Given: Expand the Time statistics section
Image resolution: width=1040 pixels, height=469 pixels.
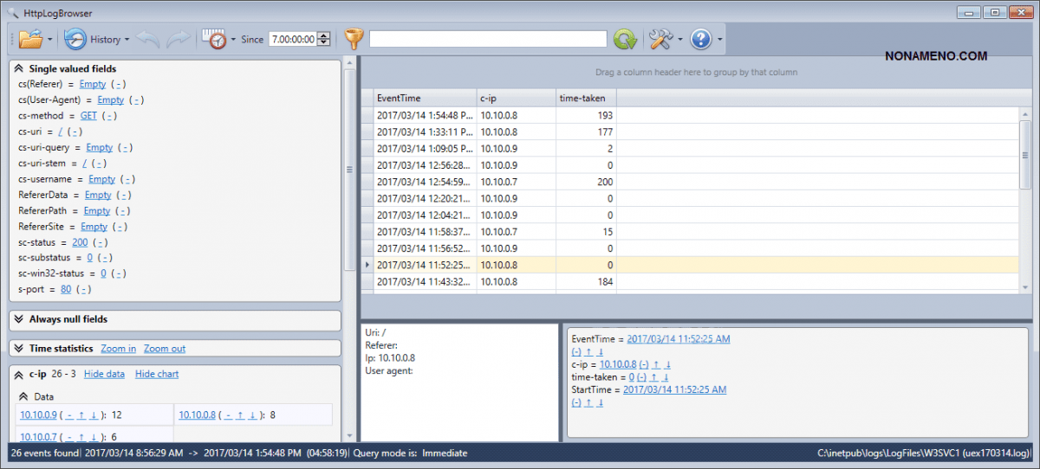Looking at the screenshot, I should (x=18, y=349).
